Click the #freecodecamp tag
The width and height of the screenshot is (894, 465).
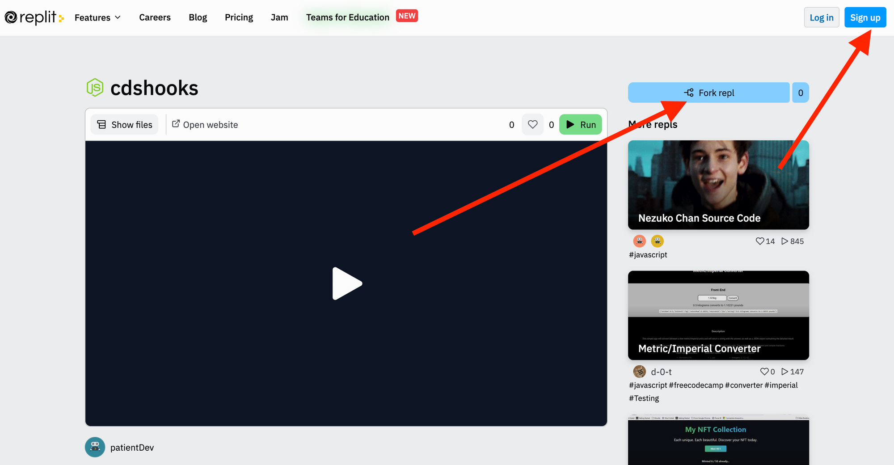696,385
